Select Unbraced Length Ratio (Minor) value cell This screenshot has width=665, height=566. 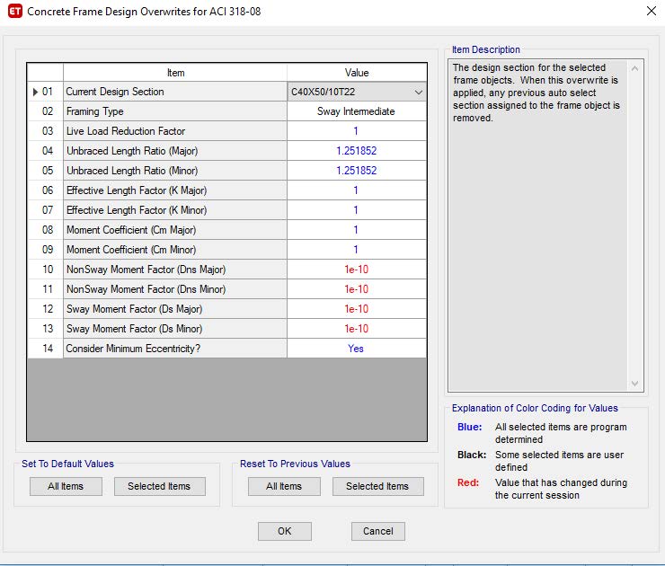tap(356, 171)
